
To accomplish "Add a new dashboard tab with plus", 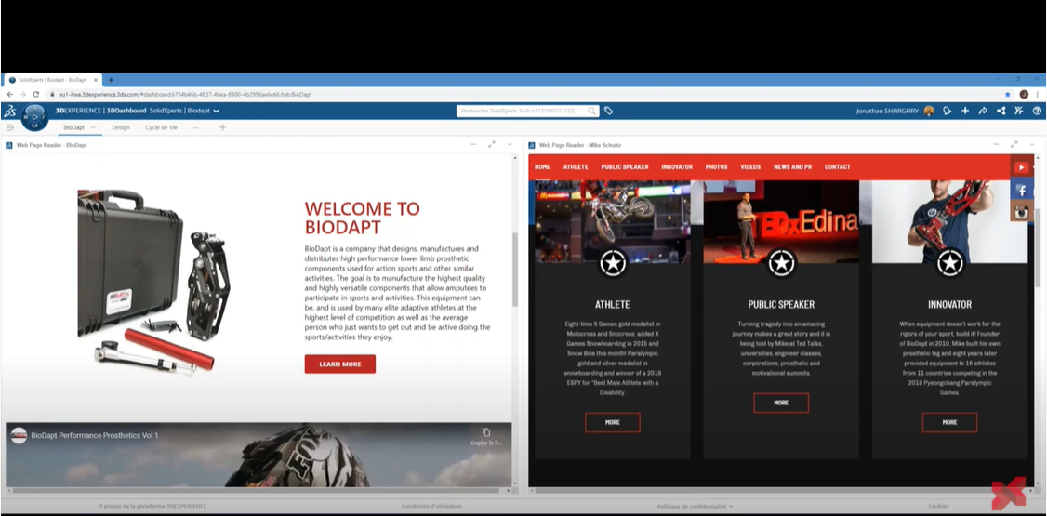I will 223,126.
